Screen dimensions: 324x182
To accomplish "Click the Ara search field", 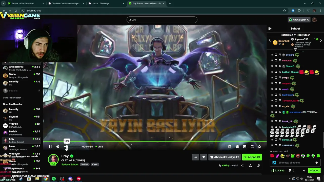I will [x=162, y=20].
